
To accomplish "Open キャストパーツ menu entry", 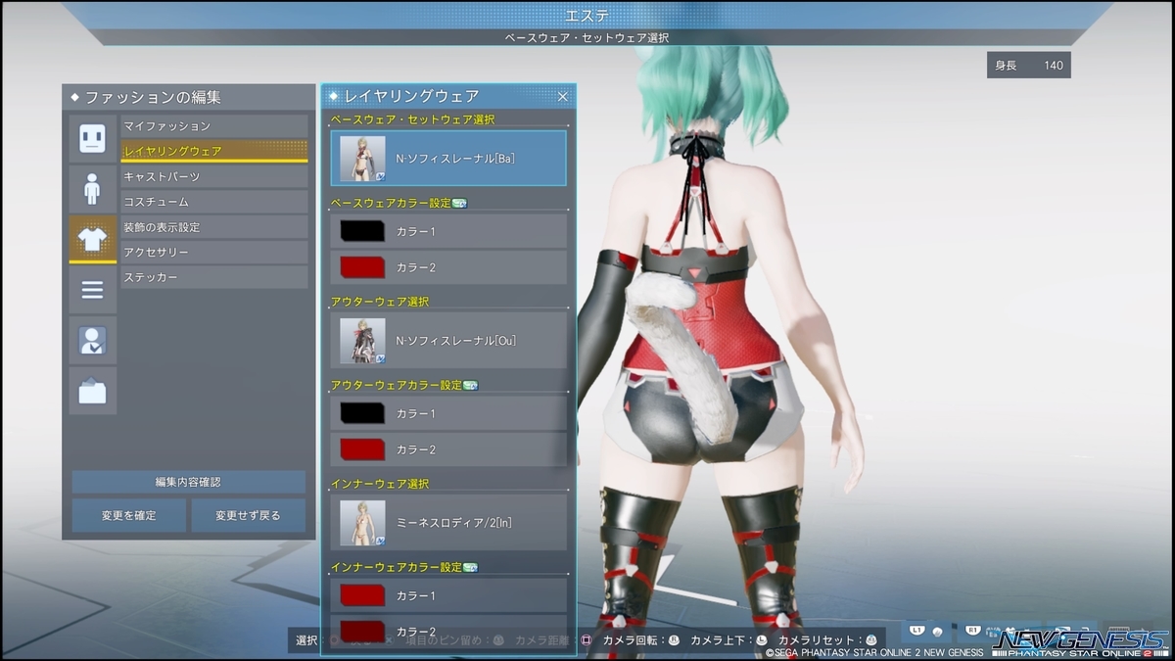I will [214, 176].
